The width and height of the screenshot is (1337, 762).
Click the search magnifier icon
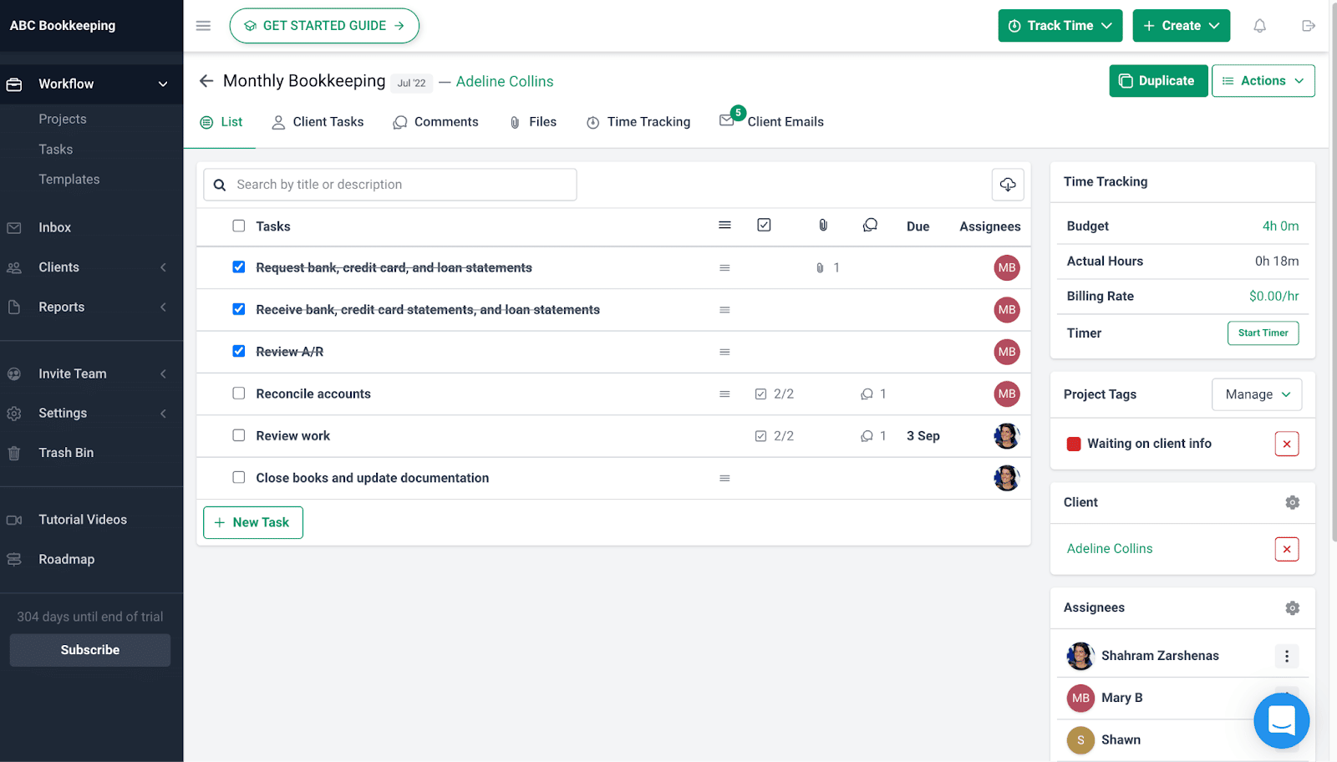click(x=220, y=185)
